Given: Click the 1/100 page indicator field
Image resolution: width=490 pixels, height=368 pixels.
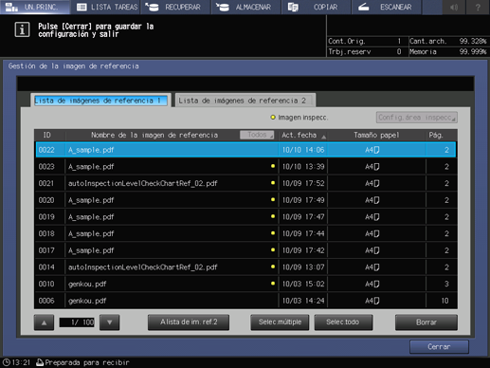Looking at the screenshot, I should click(x=77, y=322).
